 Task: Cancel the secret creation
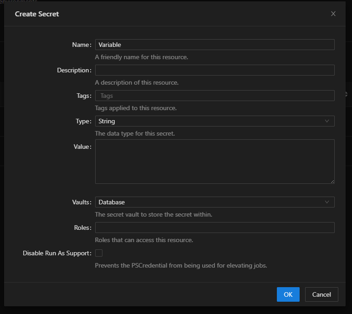pos(321,294)
